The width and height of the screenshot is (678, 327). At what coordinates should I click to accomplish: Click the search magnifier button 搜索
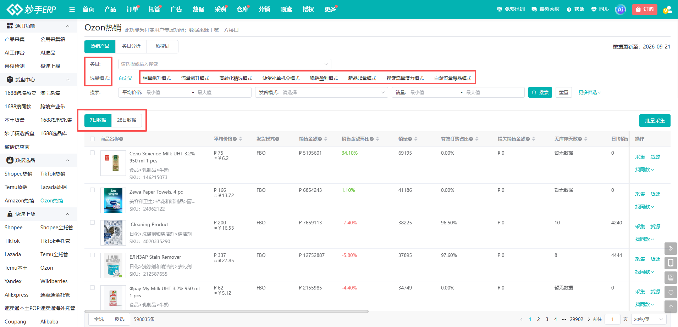coord(540,92)
